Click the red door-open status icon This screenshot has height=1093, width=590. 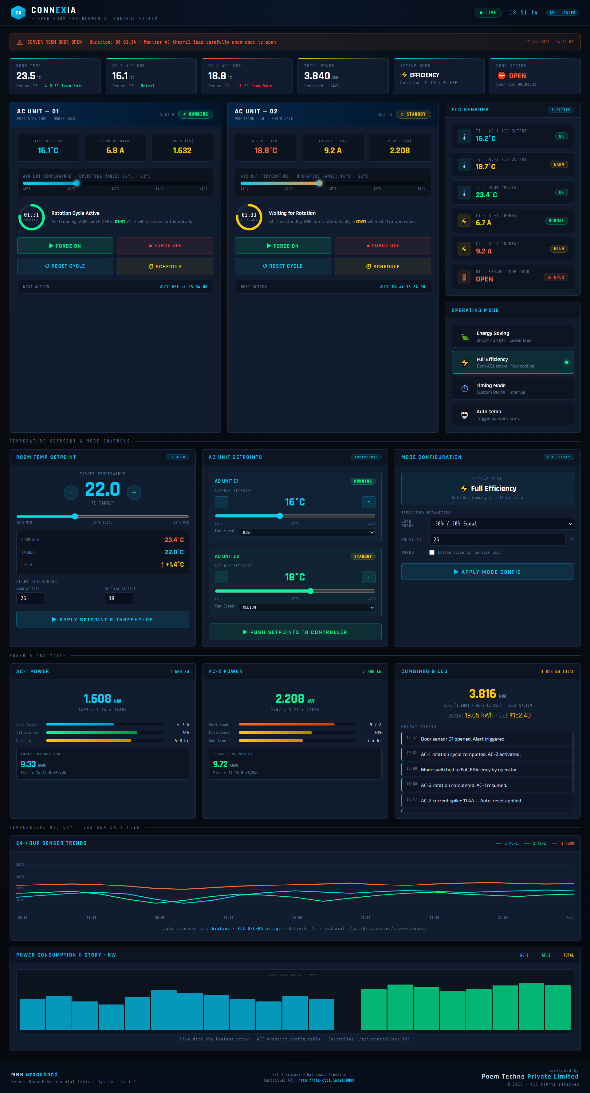(501, 76)
